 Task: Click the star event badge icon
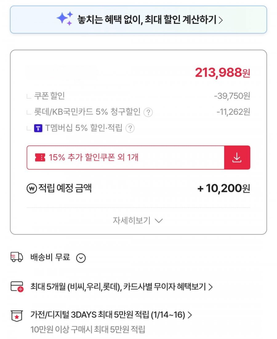point(17,316)
